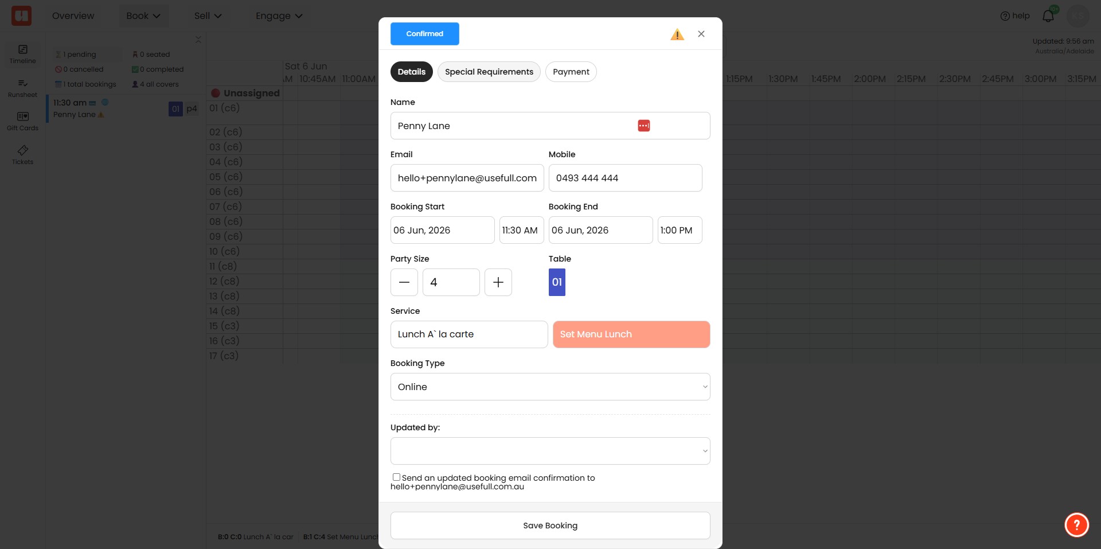The height and width of the screenshot is (549, 1101).
Task: Click the p4 party size label
Action: click(192, 109)
